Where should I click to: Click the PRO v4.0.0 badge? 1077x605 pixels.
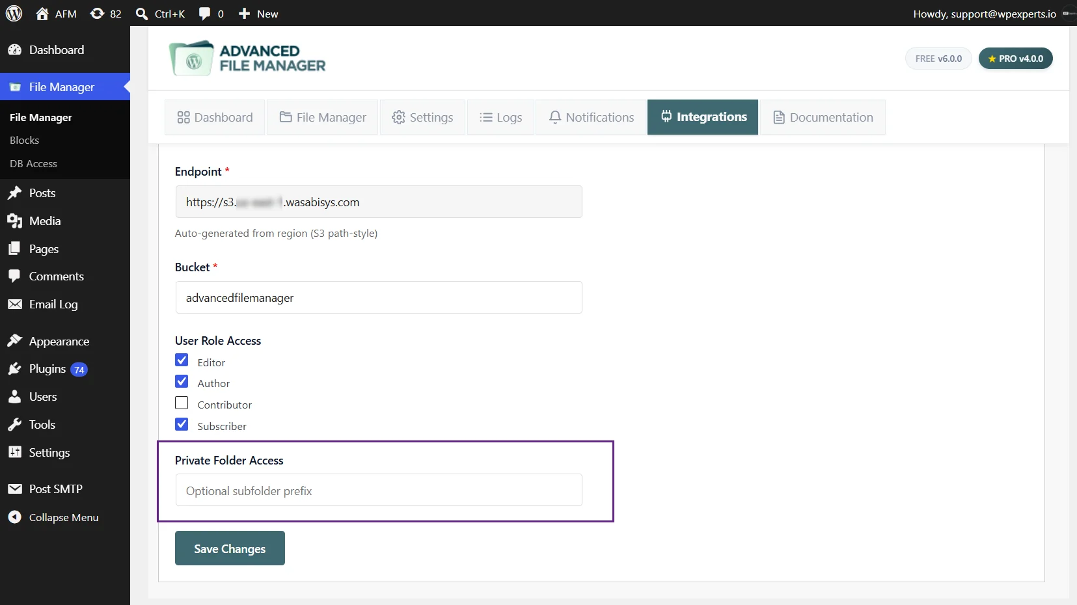point(1016,59)
